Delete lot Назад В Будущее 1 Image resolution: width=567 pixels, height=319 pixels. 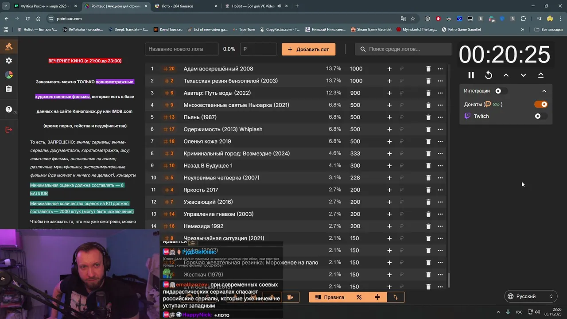pyautogui.click(x=428, y=166)
